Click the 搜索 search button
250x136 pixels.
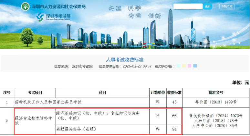(207, 6)
